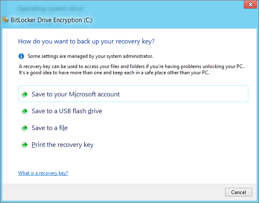Select Save to a USB flash drive

67,111
